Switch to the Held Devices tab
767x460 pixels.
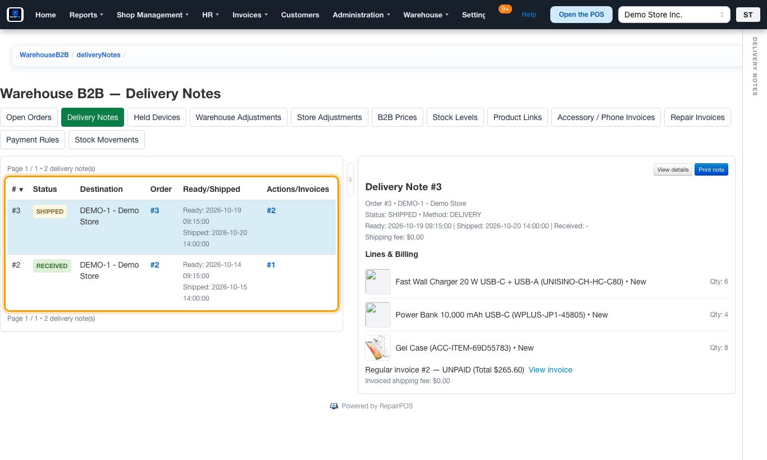click(157, 117)
